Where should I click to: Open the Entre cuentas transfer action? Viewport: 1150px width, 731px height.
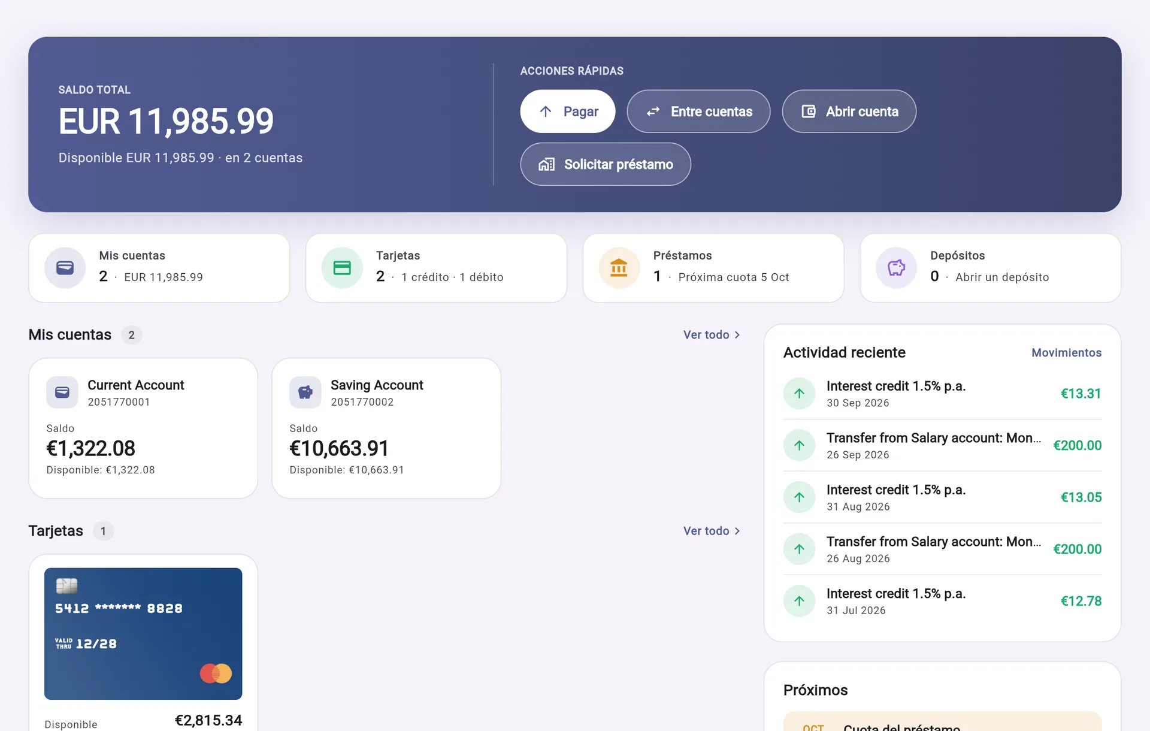click(698, 111)
